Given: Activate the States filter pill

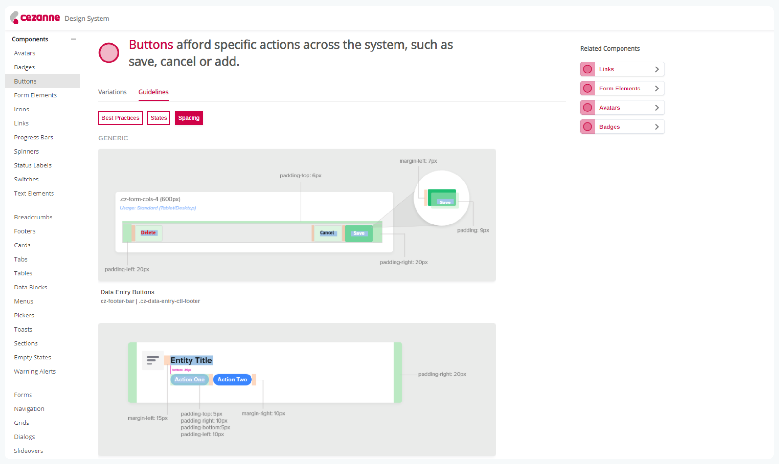Looking at the screenshot, I should 159,118.
